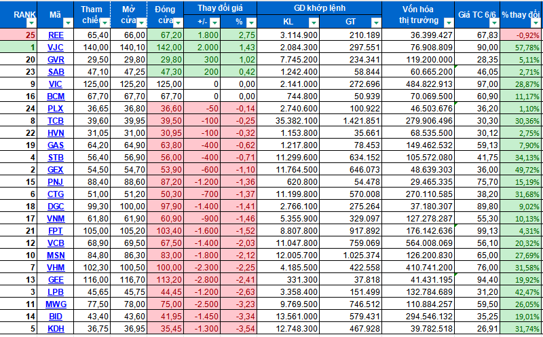Open the MSN stock link
Viewport: 543px width, 337px height.
(56, 255)
